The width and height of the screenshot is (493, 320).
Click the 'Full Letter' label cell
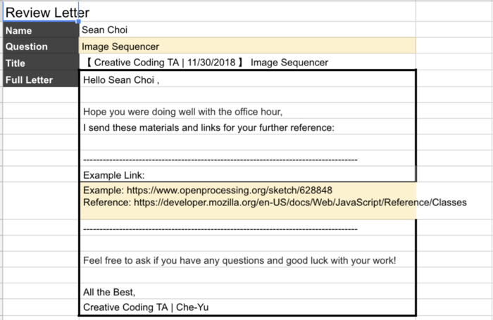[41, 79]
